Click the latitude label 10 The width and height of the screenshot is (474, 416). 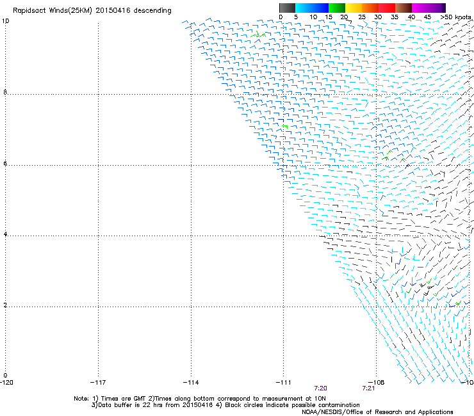5,21
